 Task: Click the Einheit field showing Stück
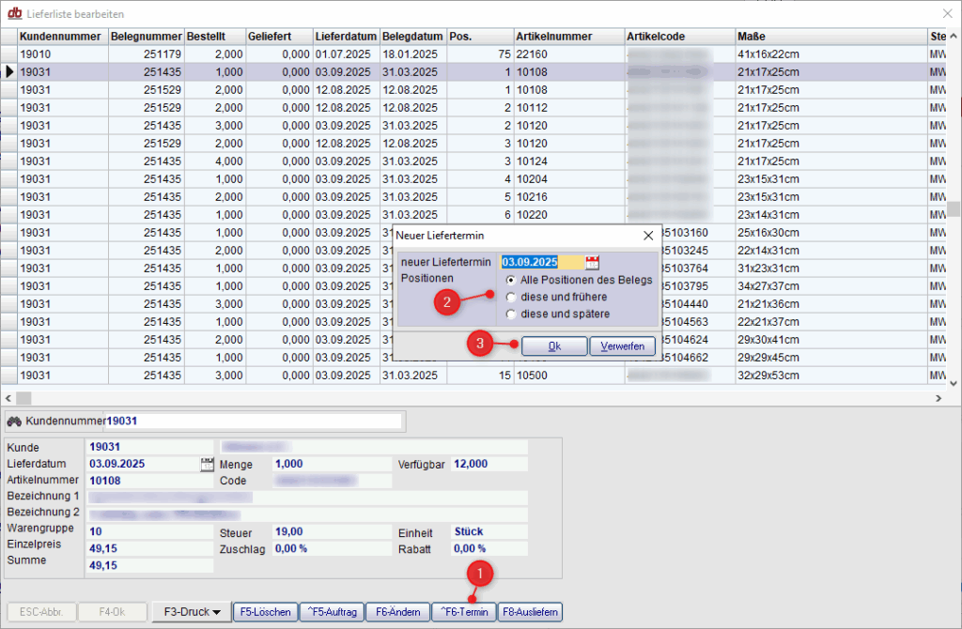point(489,531)
